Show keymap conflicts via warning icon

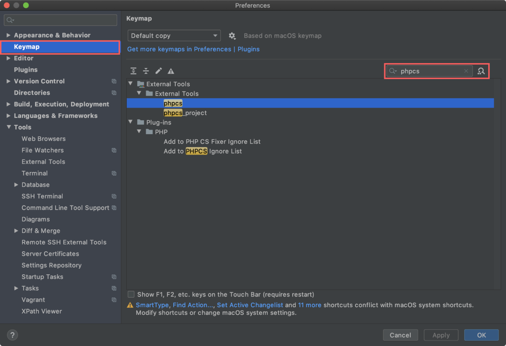tap(171, 71)
